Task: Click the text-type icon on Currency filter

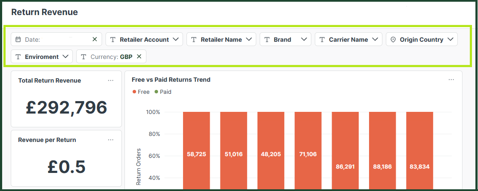Action: pos(84,57)
